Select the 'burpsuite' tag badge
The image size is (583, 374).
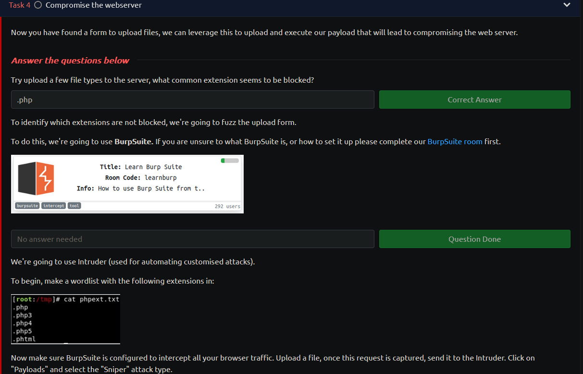[x=27, y=206]
